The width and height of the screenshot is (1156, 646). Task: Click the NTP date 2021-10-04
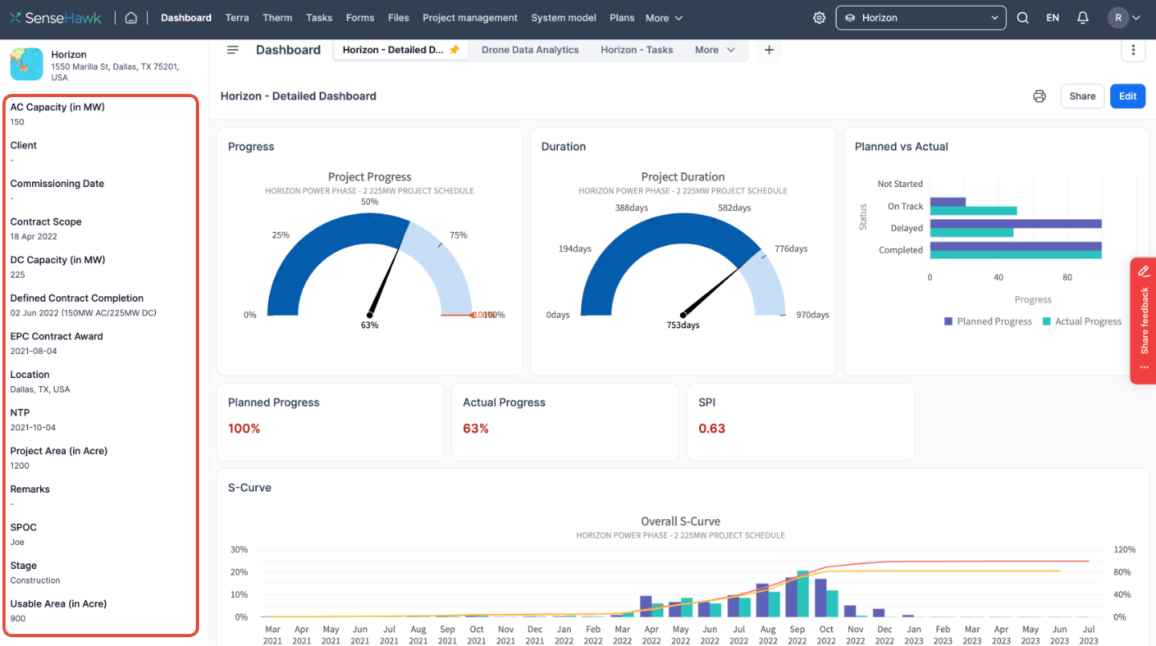click(33, 428)
